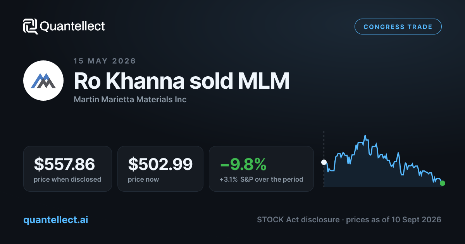Click the 15 MAY 2026 date label
465x244 pixels.
point(105,61)
